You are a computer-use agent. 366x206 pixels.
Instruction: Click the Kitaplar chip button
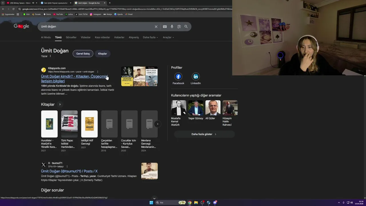click(102, 54)
